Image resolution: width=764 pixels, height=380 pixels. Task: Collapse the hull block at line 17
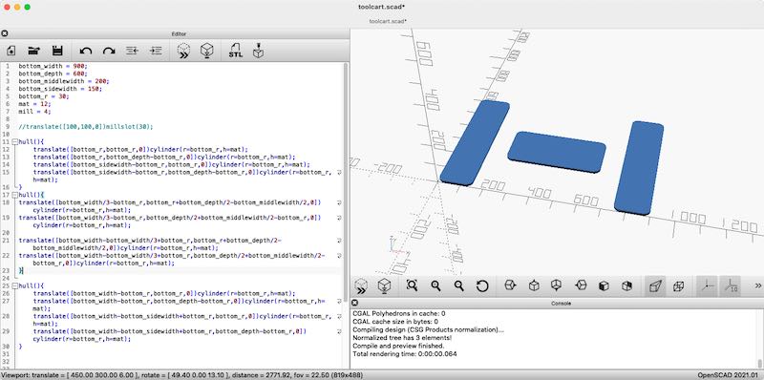click(x=14, y=195)
